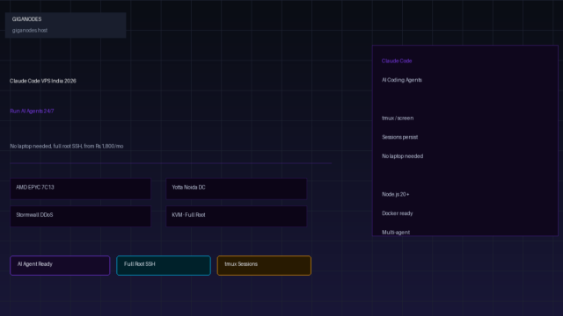Select the KVM Full Root card

(237, 216)
